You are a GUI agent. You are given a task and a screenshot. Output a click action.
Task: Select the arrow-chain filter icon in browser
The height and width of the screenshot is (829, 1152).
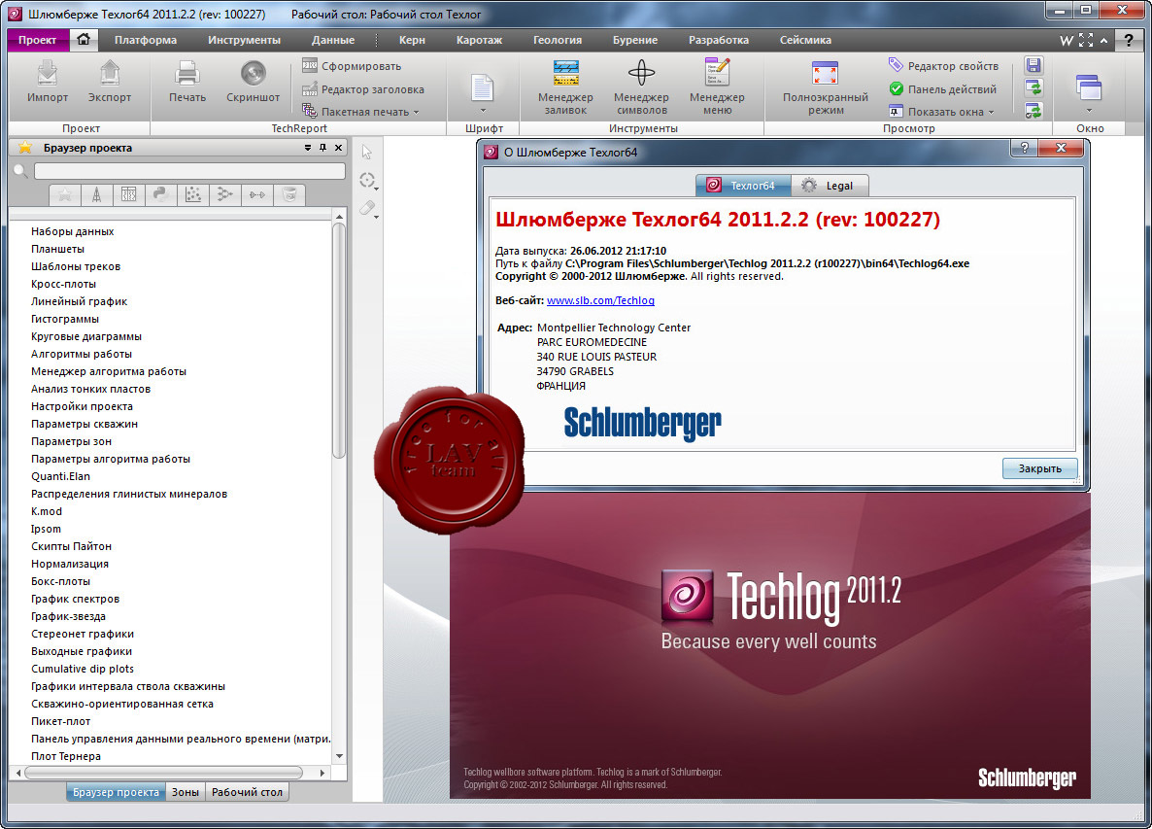257,194
